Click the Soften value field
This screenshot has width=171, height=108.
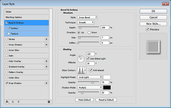(105, 43)
